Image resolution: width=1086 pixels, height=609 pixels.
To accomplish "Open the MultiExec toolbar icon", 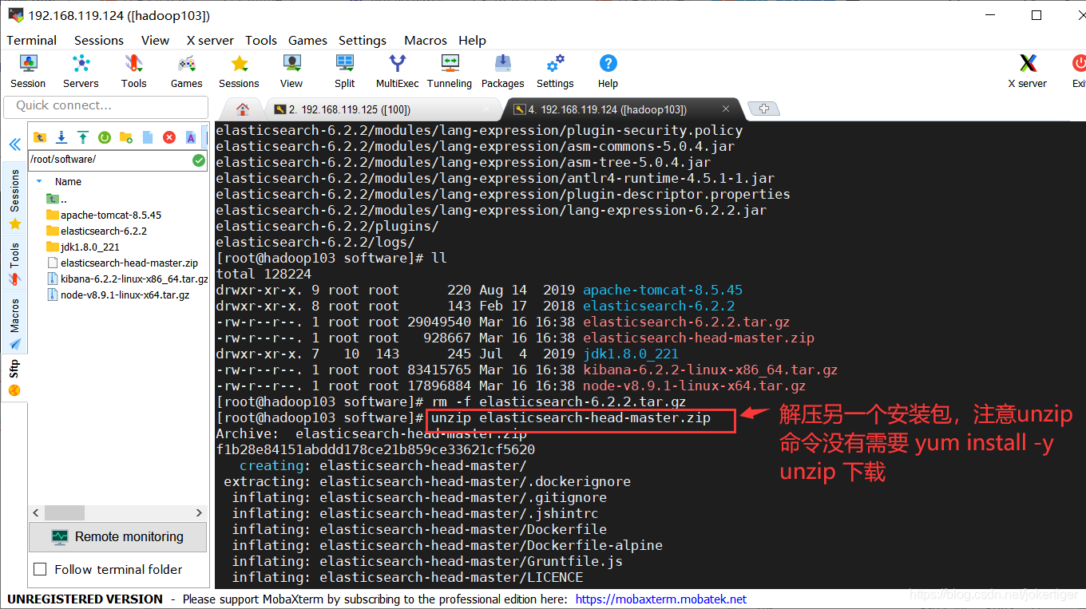I will click(397, 71).
